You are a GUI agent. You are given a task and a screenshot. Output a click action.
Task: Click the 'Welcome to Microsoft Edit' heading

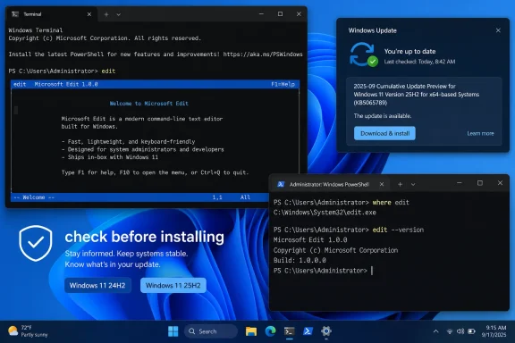click(x=149, y=104)
